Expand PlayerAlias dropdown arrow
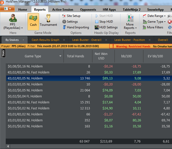This screenshot has width=172, height=149. point(22,28)
